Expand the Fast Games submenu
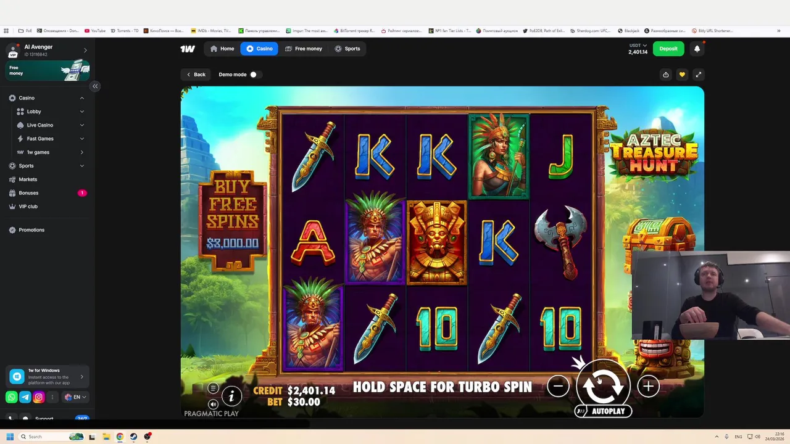 [x=81, y=139]
